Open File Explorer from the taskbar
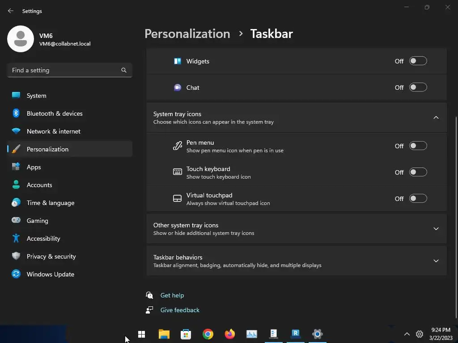458x343 pixels. coord(164,334)
